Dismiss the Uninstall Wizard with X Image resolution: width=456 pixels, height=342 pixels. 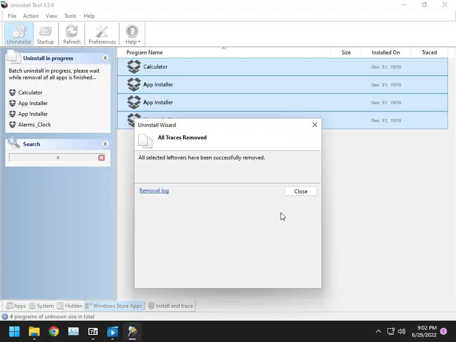pyautogui.click(x=315, y=125)
